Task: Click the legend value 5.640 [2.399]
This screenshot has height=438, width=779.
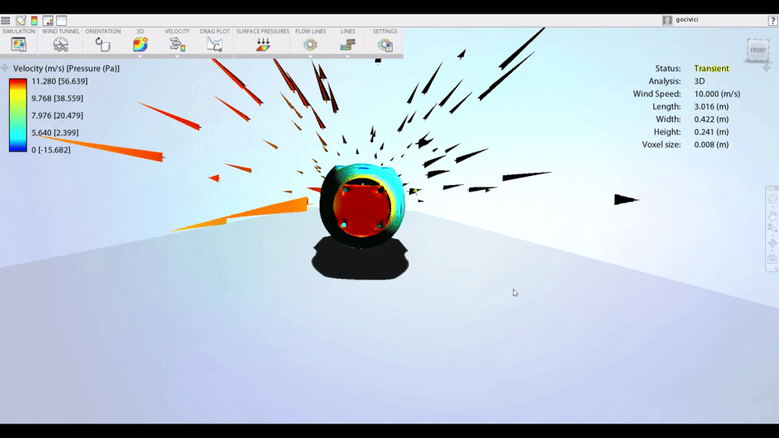Action: (55, 132)
